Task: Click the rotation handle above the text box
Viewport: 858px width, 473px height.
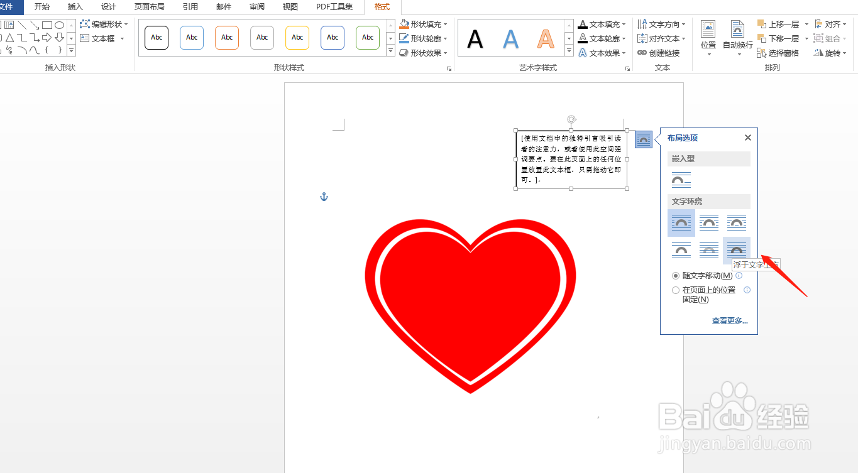Action: (x=571, y=119)
